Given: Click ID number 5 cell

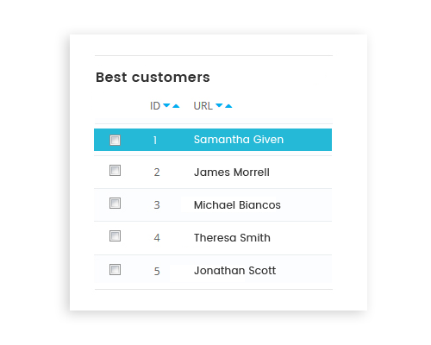Looking at the screenshot, I should [x=157, y=271].
